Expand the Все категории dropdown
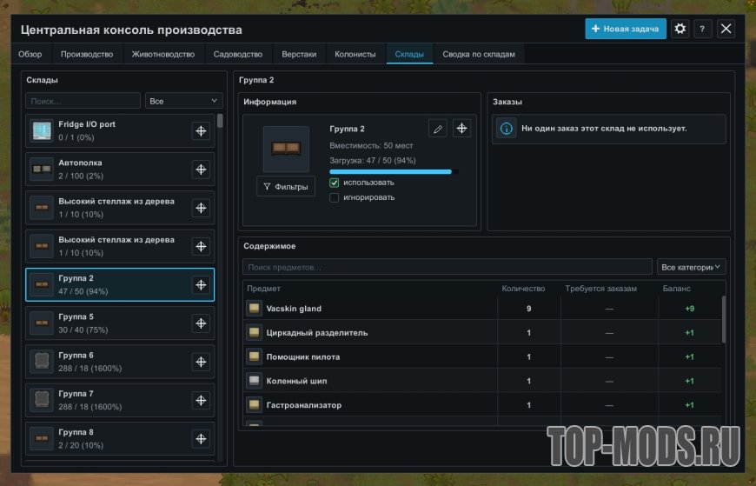The width and height of the screenshot is (756, 486). point(691,267)
